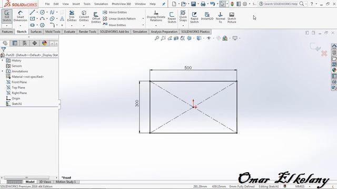
Task: Open Display/Delete Relations dropdown arrow
Action: click(x=156, y=26)
